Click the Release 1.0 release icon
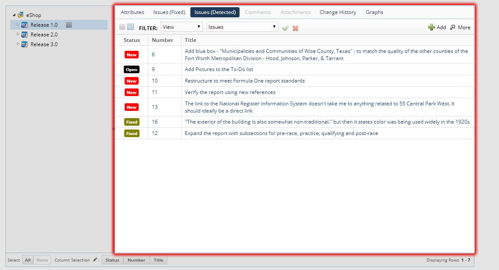499x270 pixels. click(25, 25)
